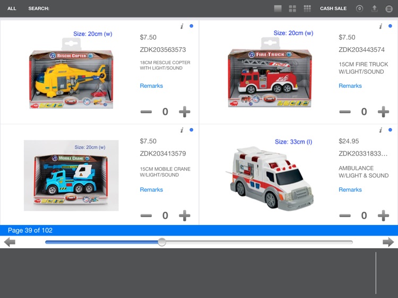This screenshot has width=398, height=298.
Task: Go to previous page with left arrow
Action: click(10, 242)
